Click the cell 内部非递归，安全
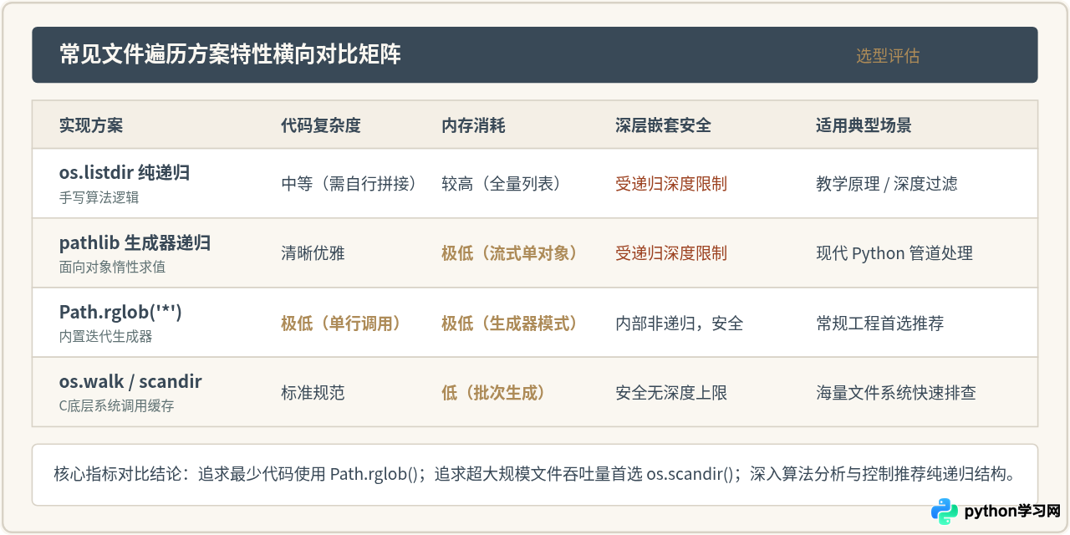This screenshot has height=535, width=1070. (x=679, y=324)
